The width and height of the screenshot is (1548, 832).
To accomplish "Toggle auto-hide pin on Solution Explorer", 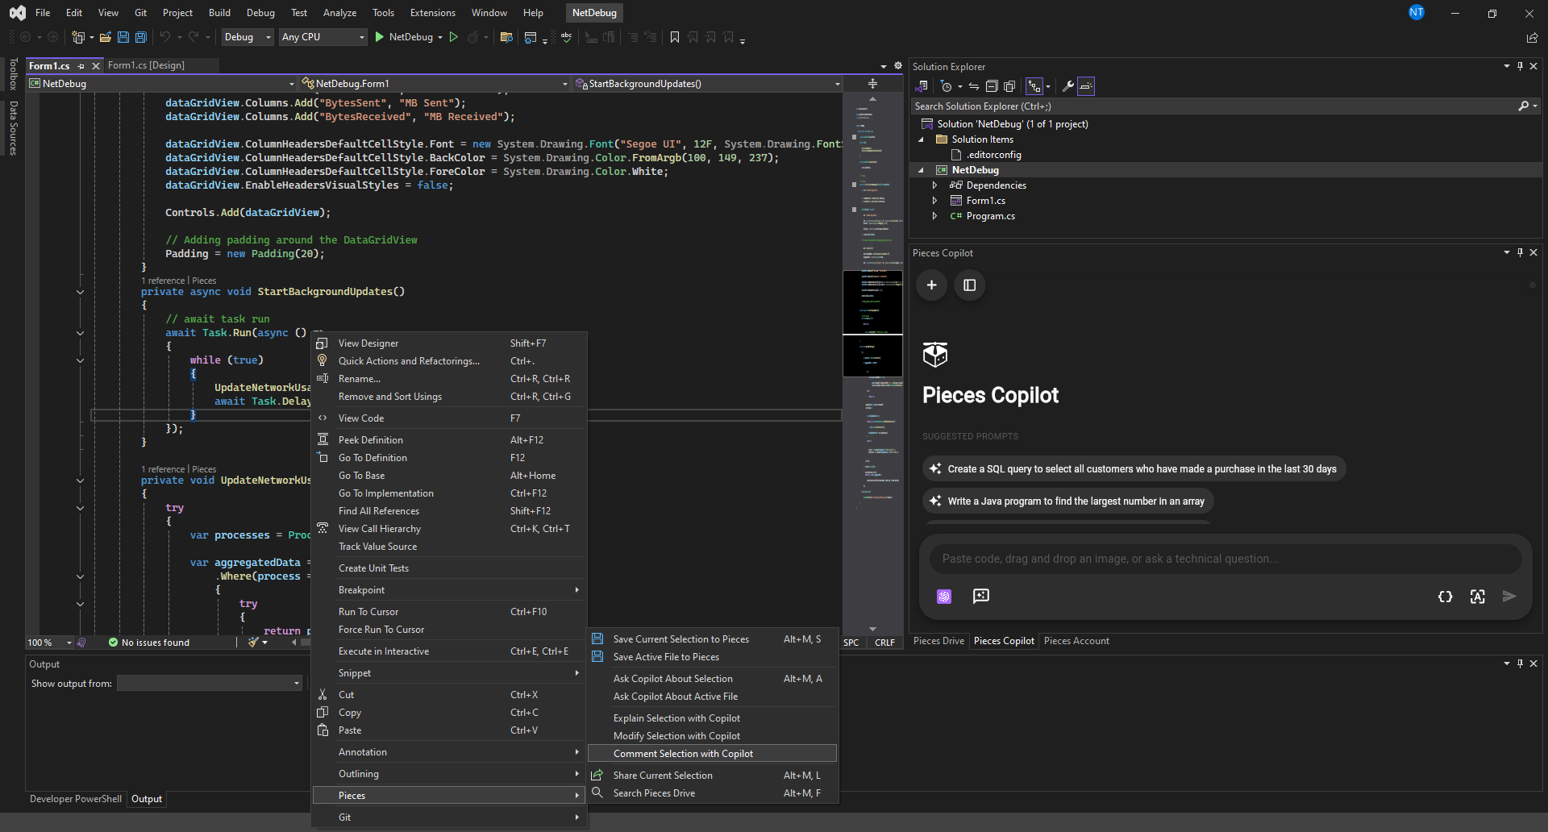I will 1520,66.
